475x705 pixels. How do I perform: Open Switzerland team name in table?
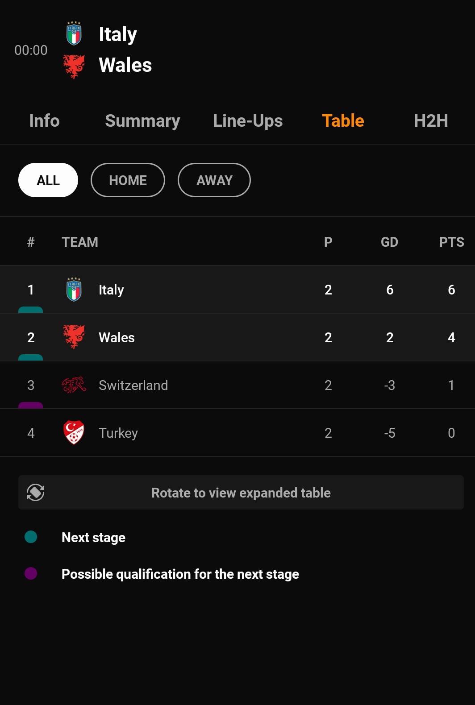[x=133, y=385]
